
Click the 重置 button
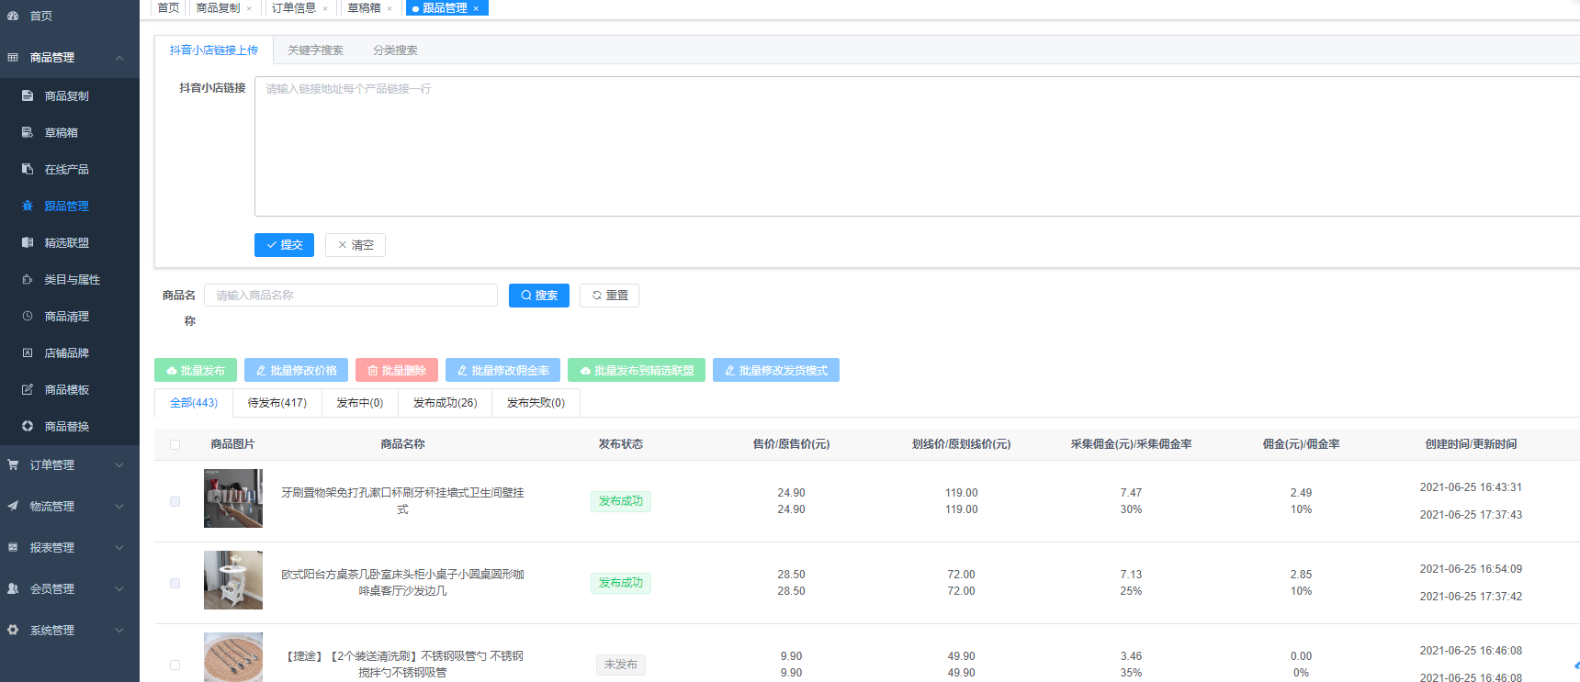click(x=609, y=296)
